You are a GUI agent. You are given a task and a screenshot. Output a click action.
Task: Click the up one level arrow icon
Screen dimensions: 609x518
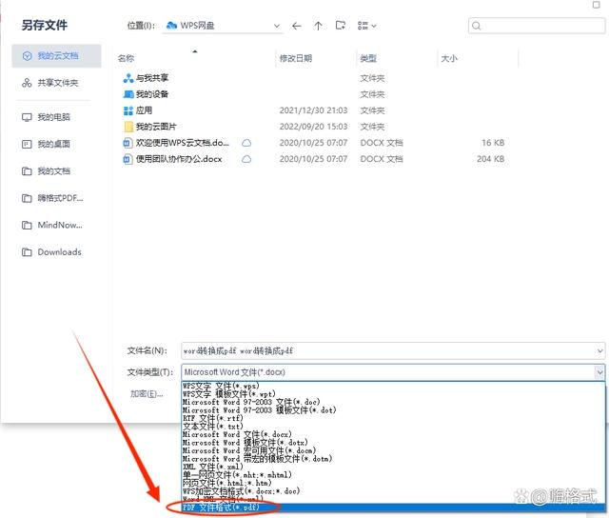[318, 26]
